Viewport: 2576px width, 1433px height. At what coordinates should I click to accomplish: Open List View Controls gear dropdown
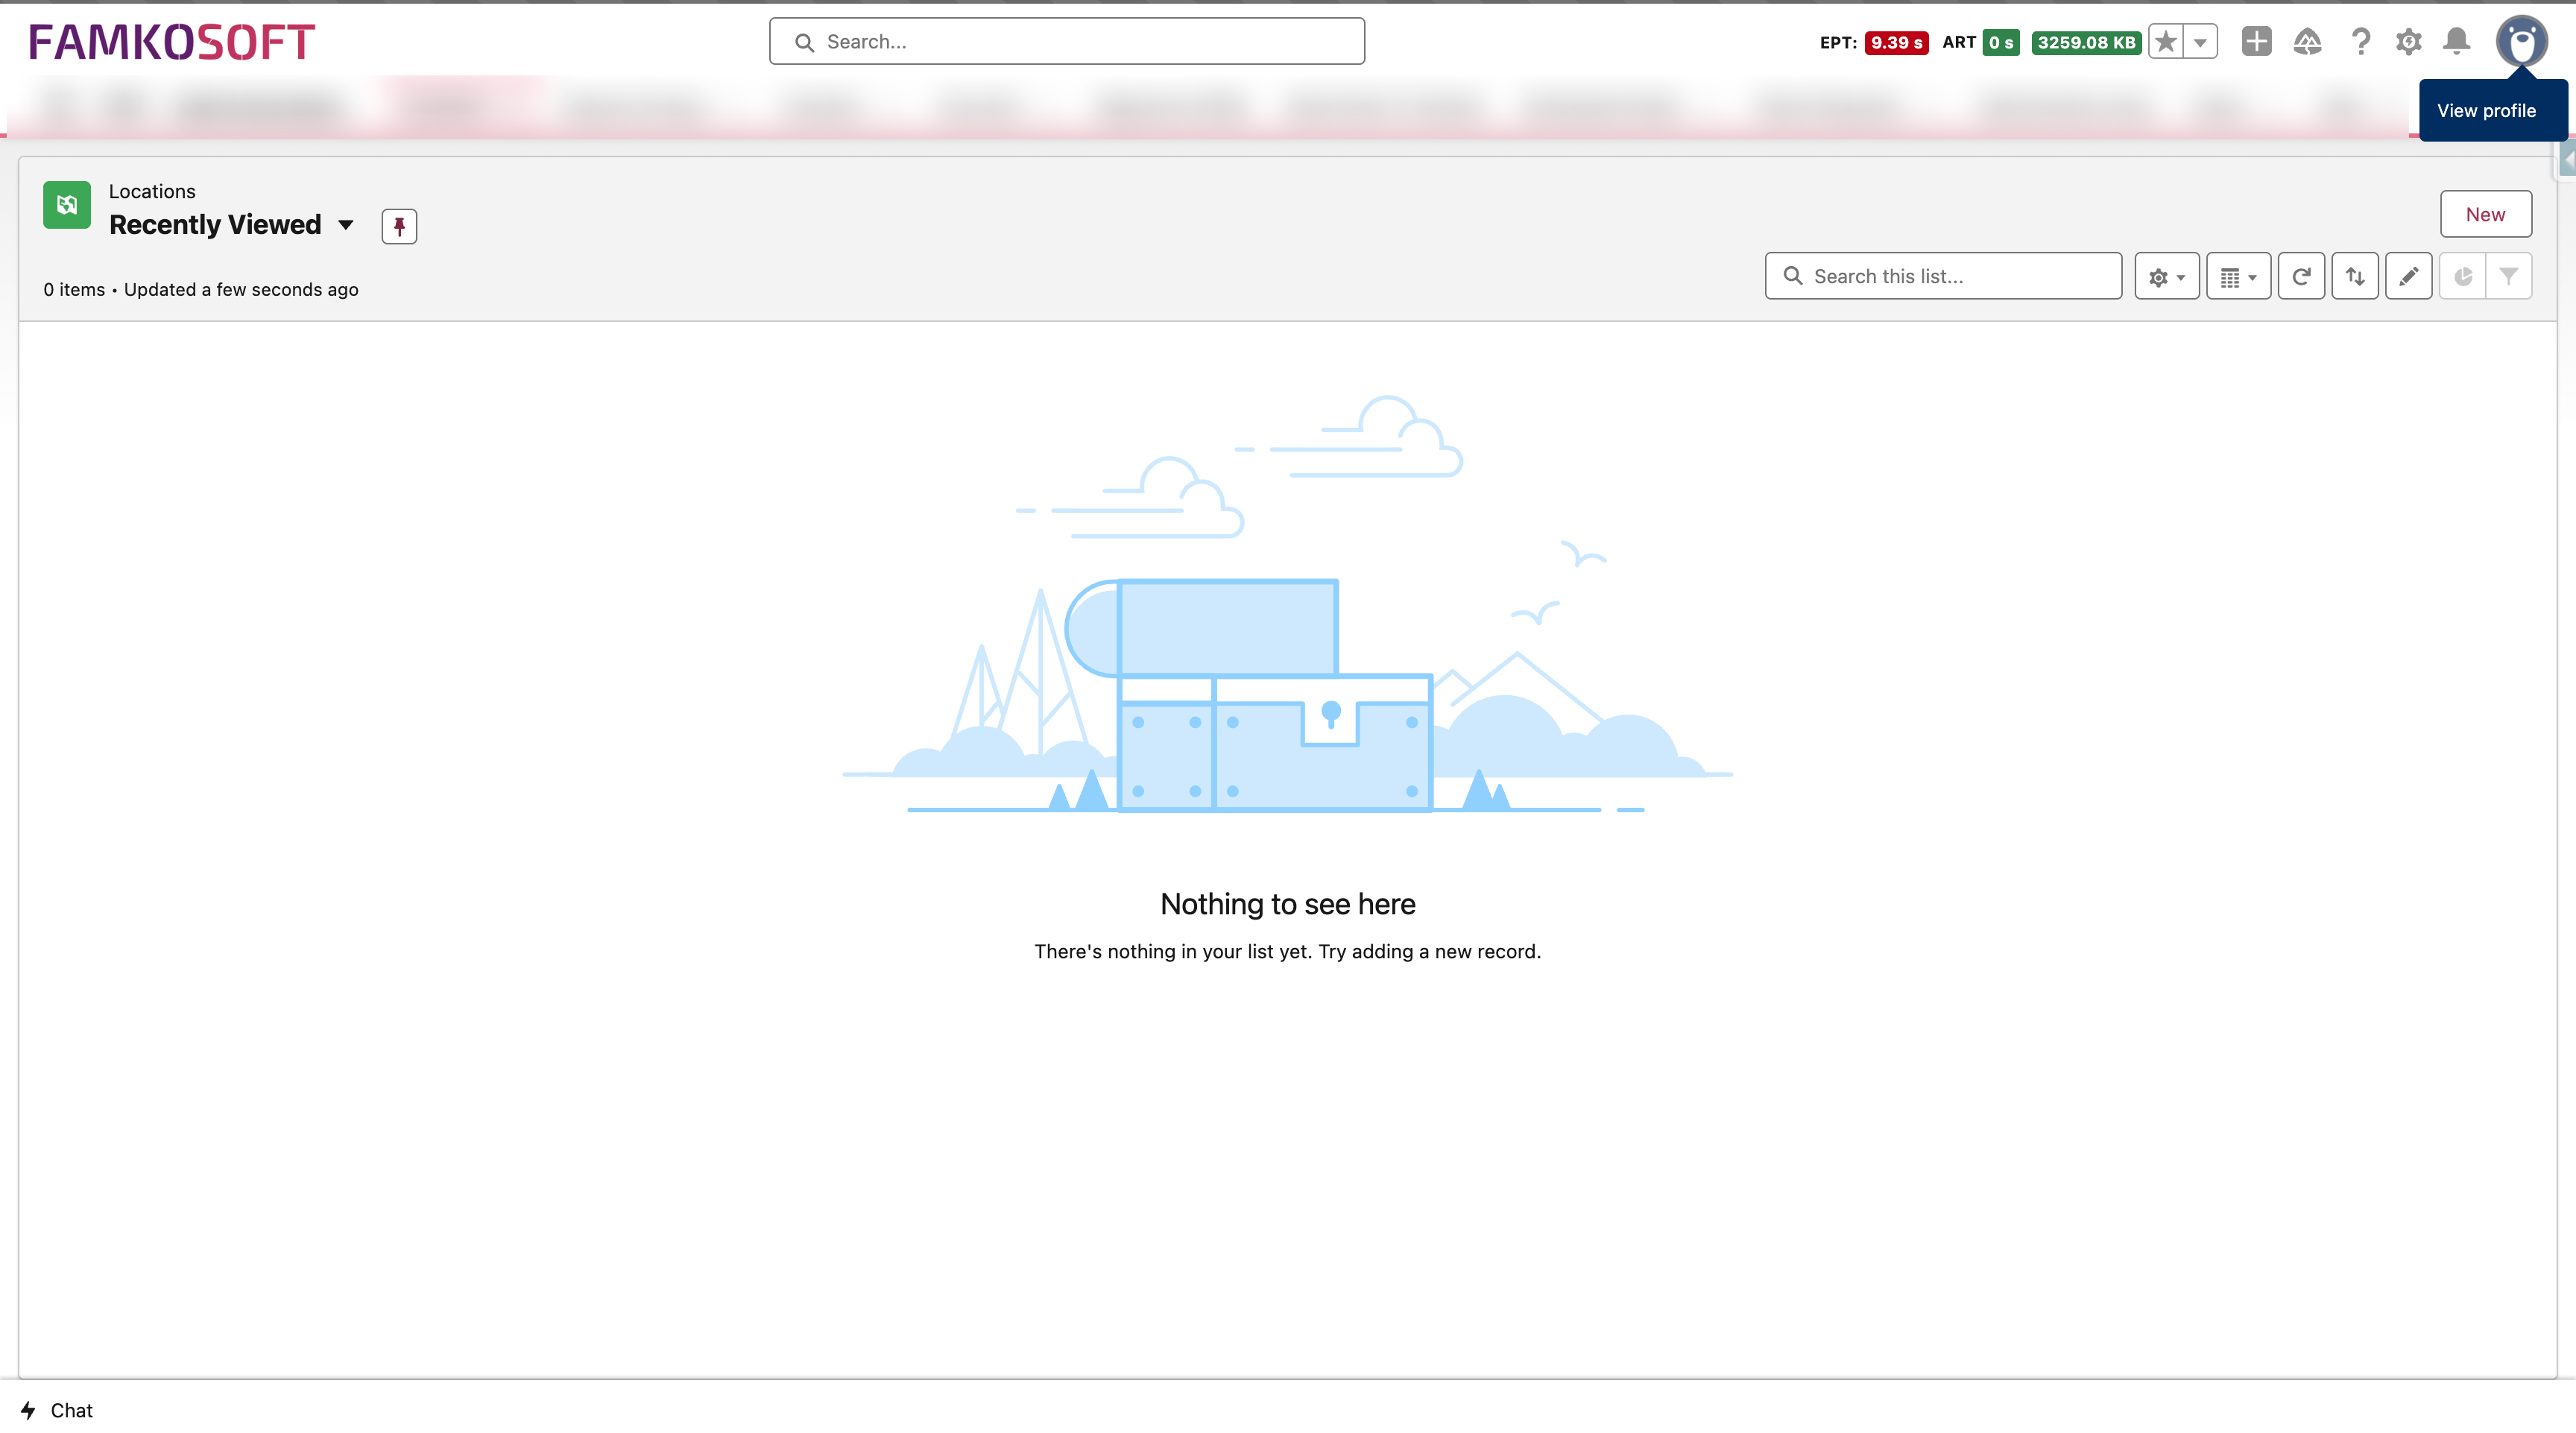pyautogui.click(x=2166, y=277)
